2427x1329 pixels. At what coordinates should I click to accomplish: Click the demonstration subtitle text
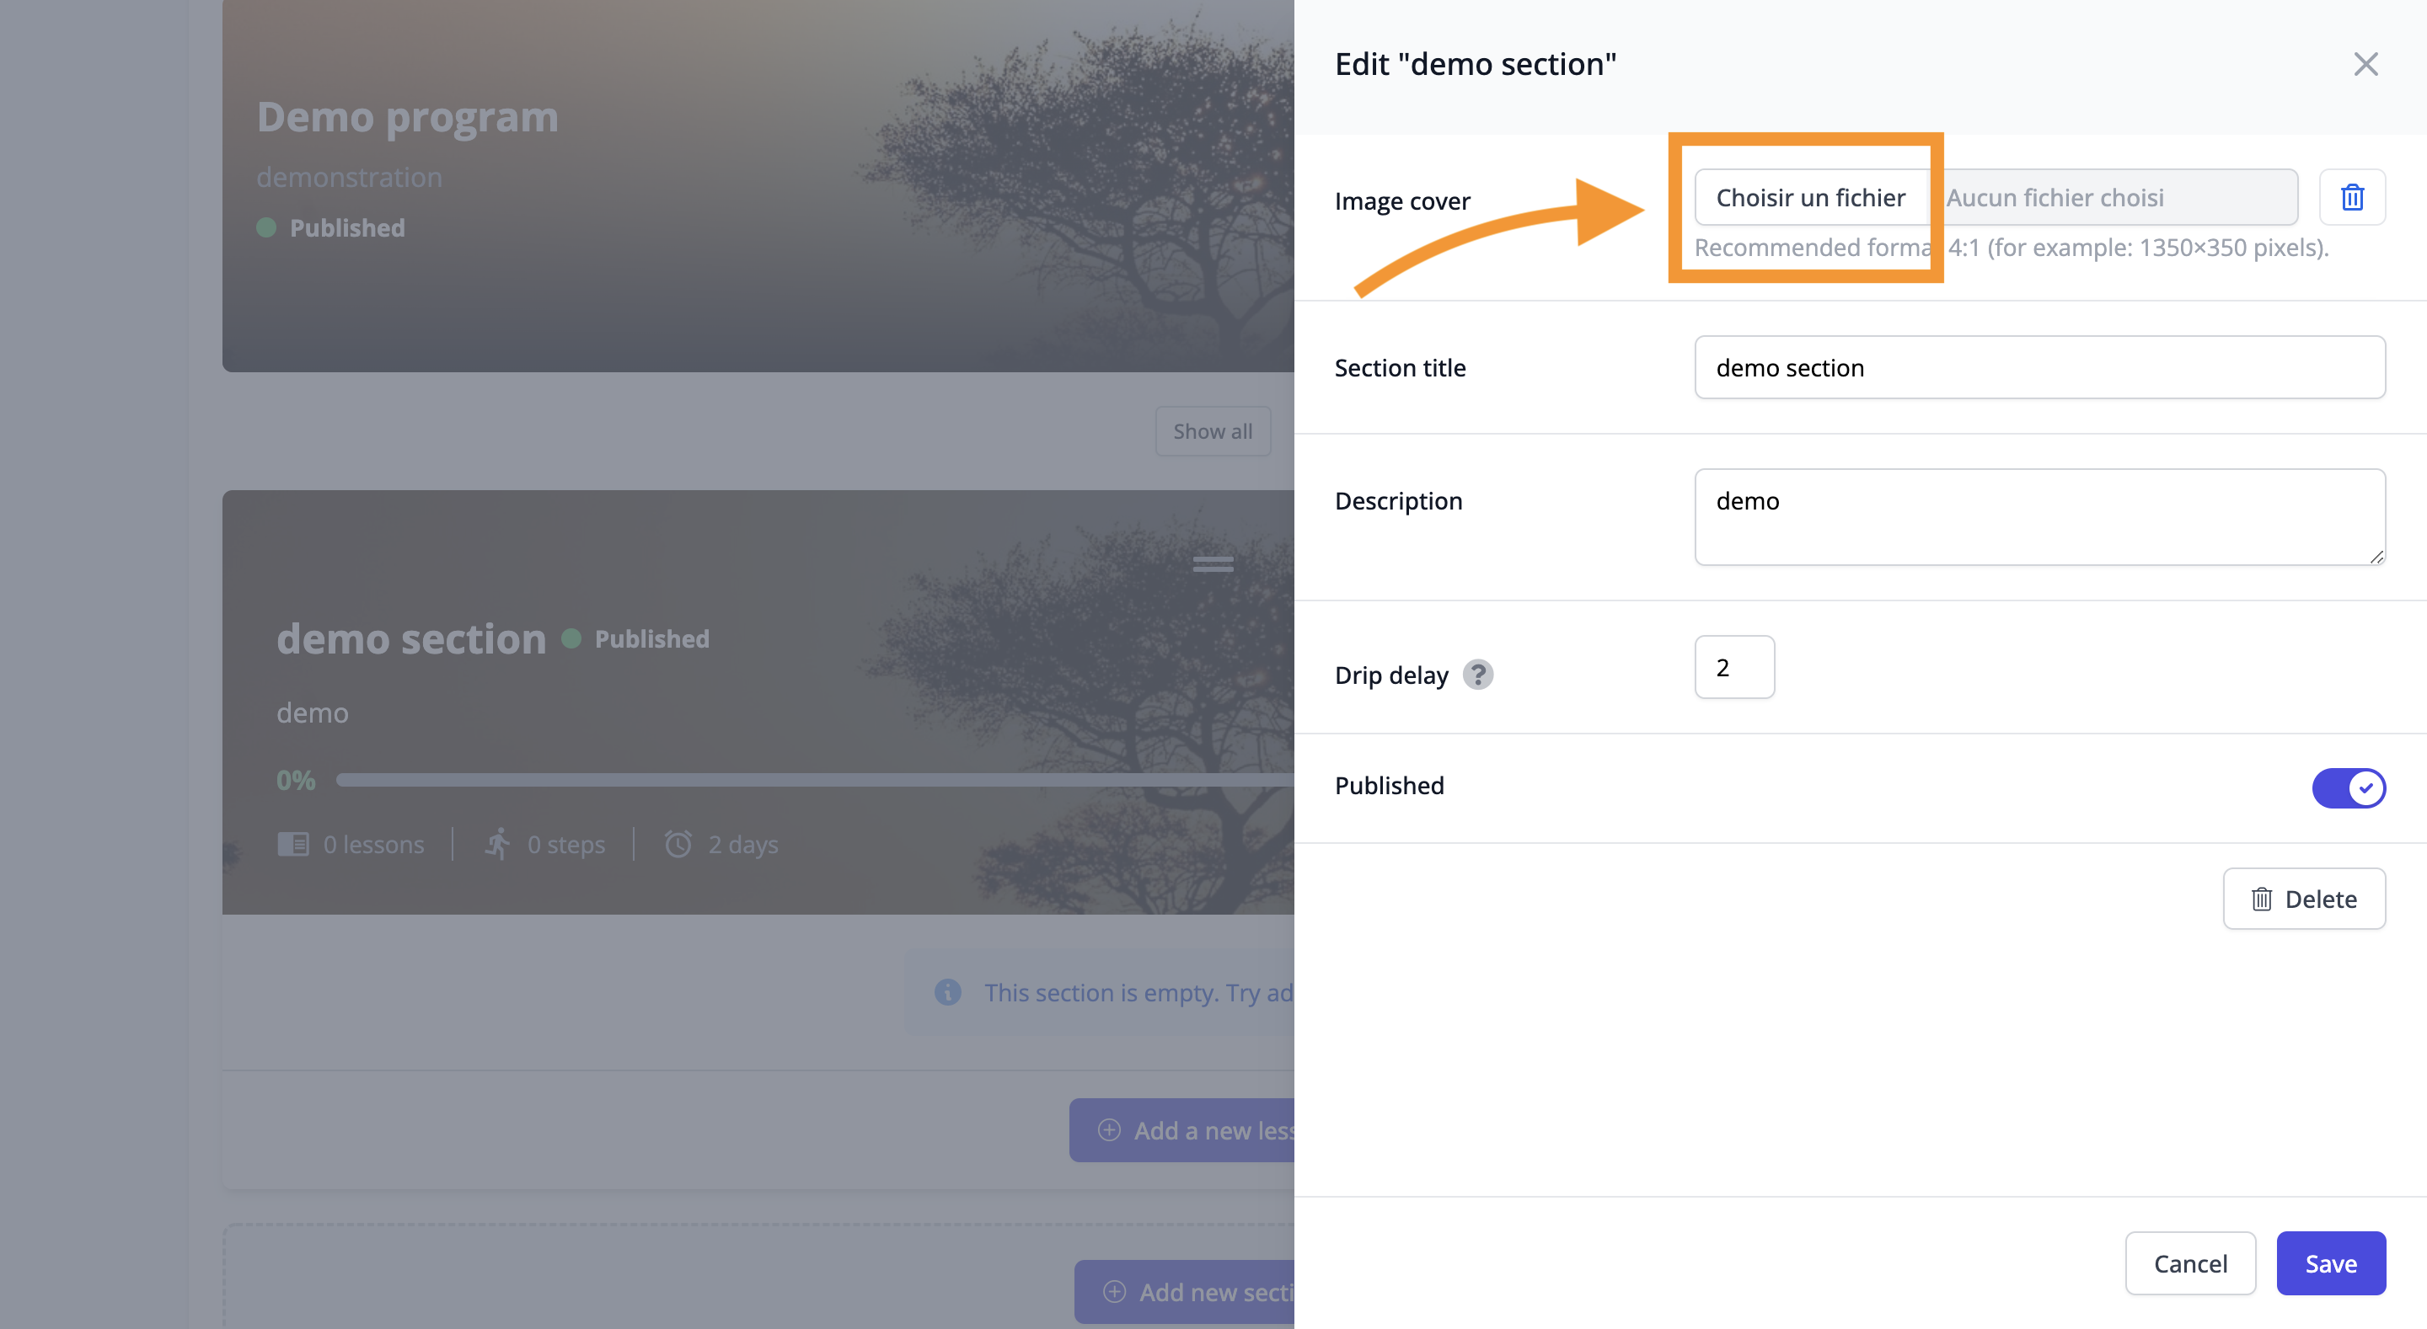[349, 177]
